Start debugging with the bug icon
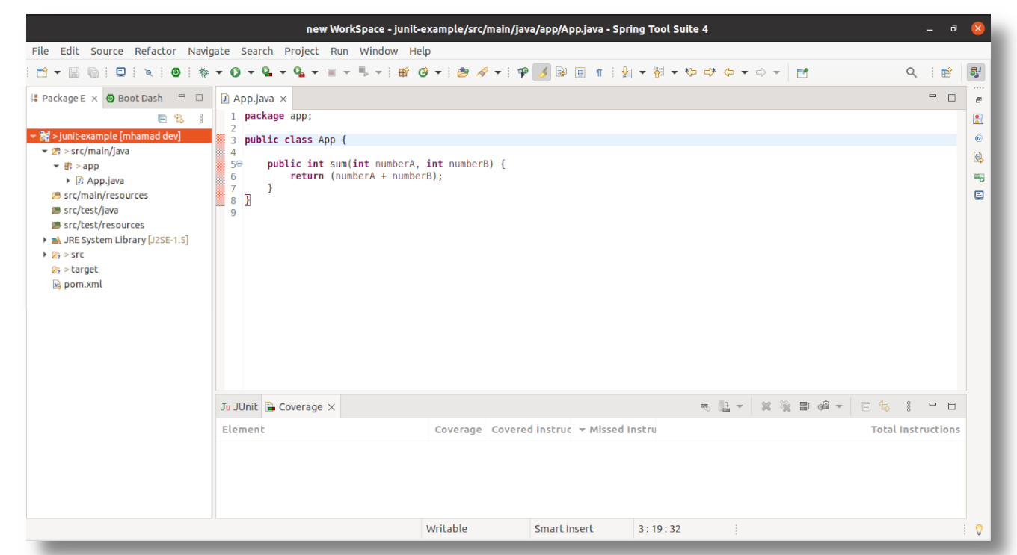 tap(203, 72)
